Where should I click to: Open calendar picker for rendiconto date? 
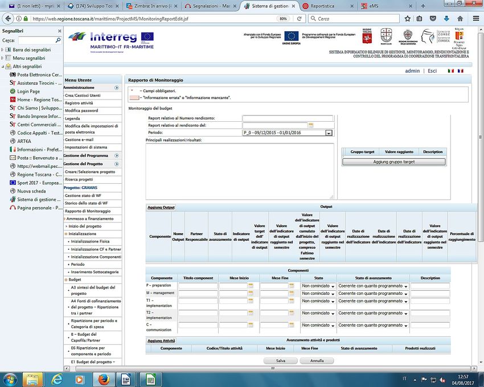[x=311, y=125]
